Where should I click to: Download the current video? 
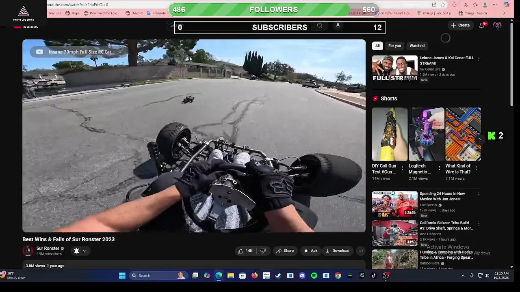tap(337, 251)
